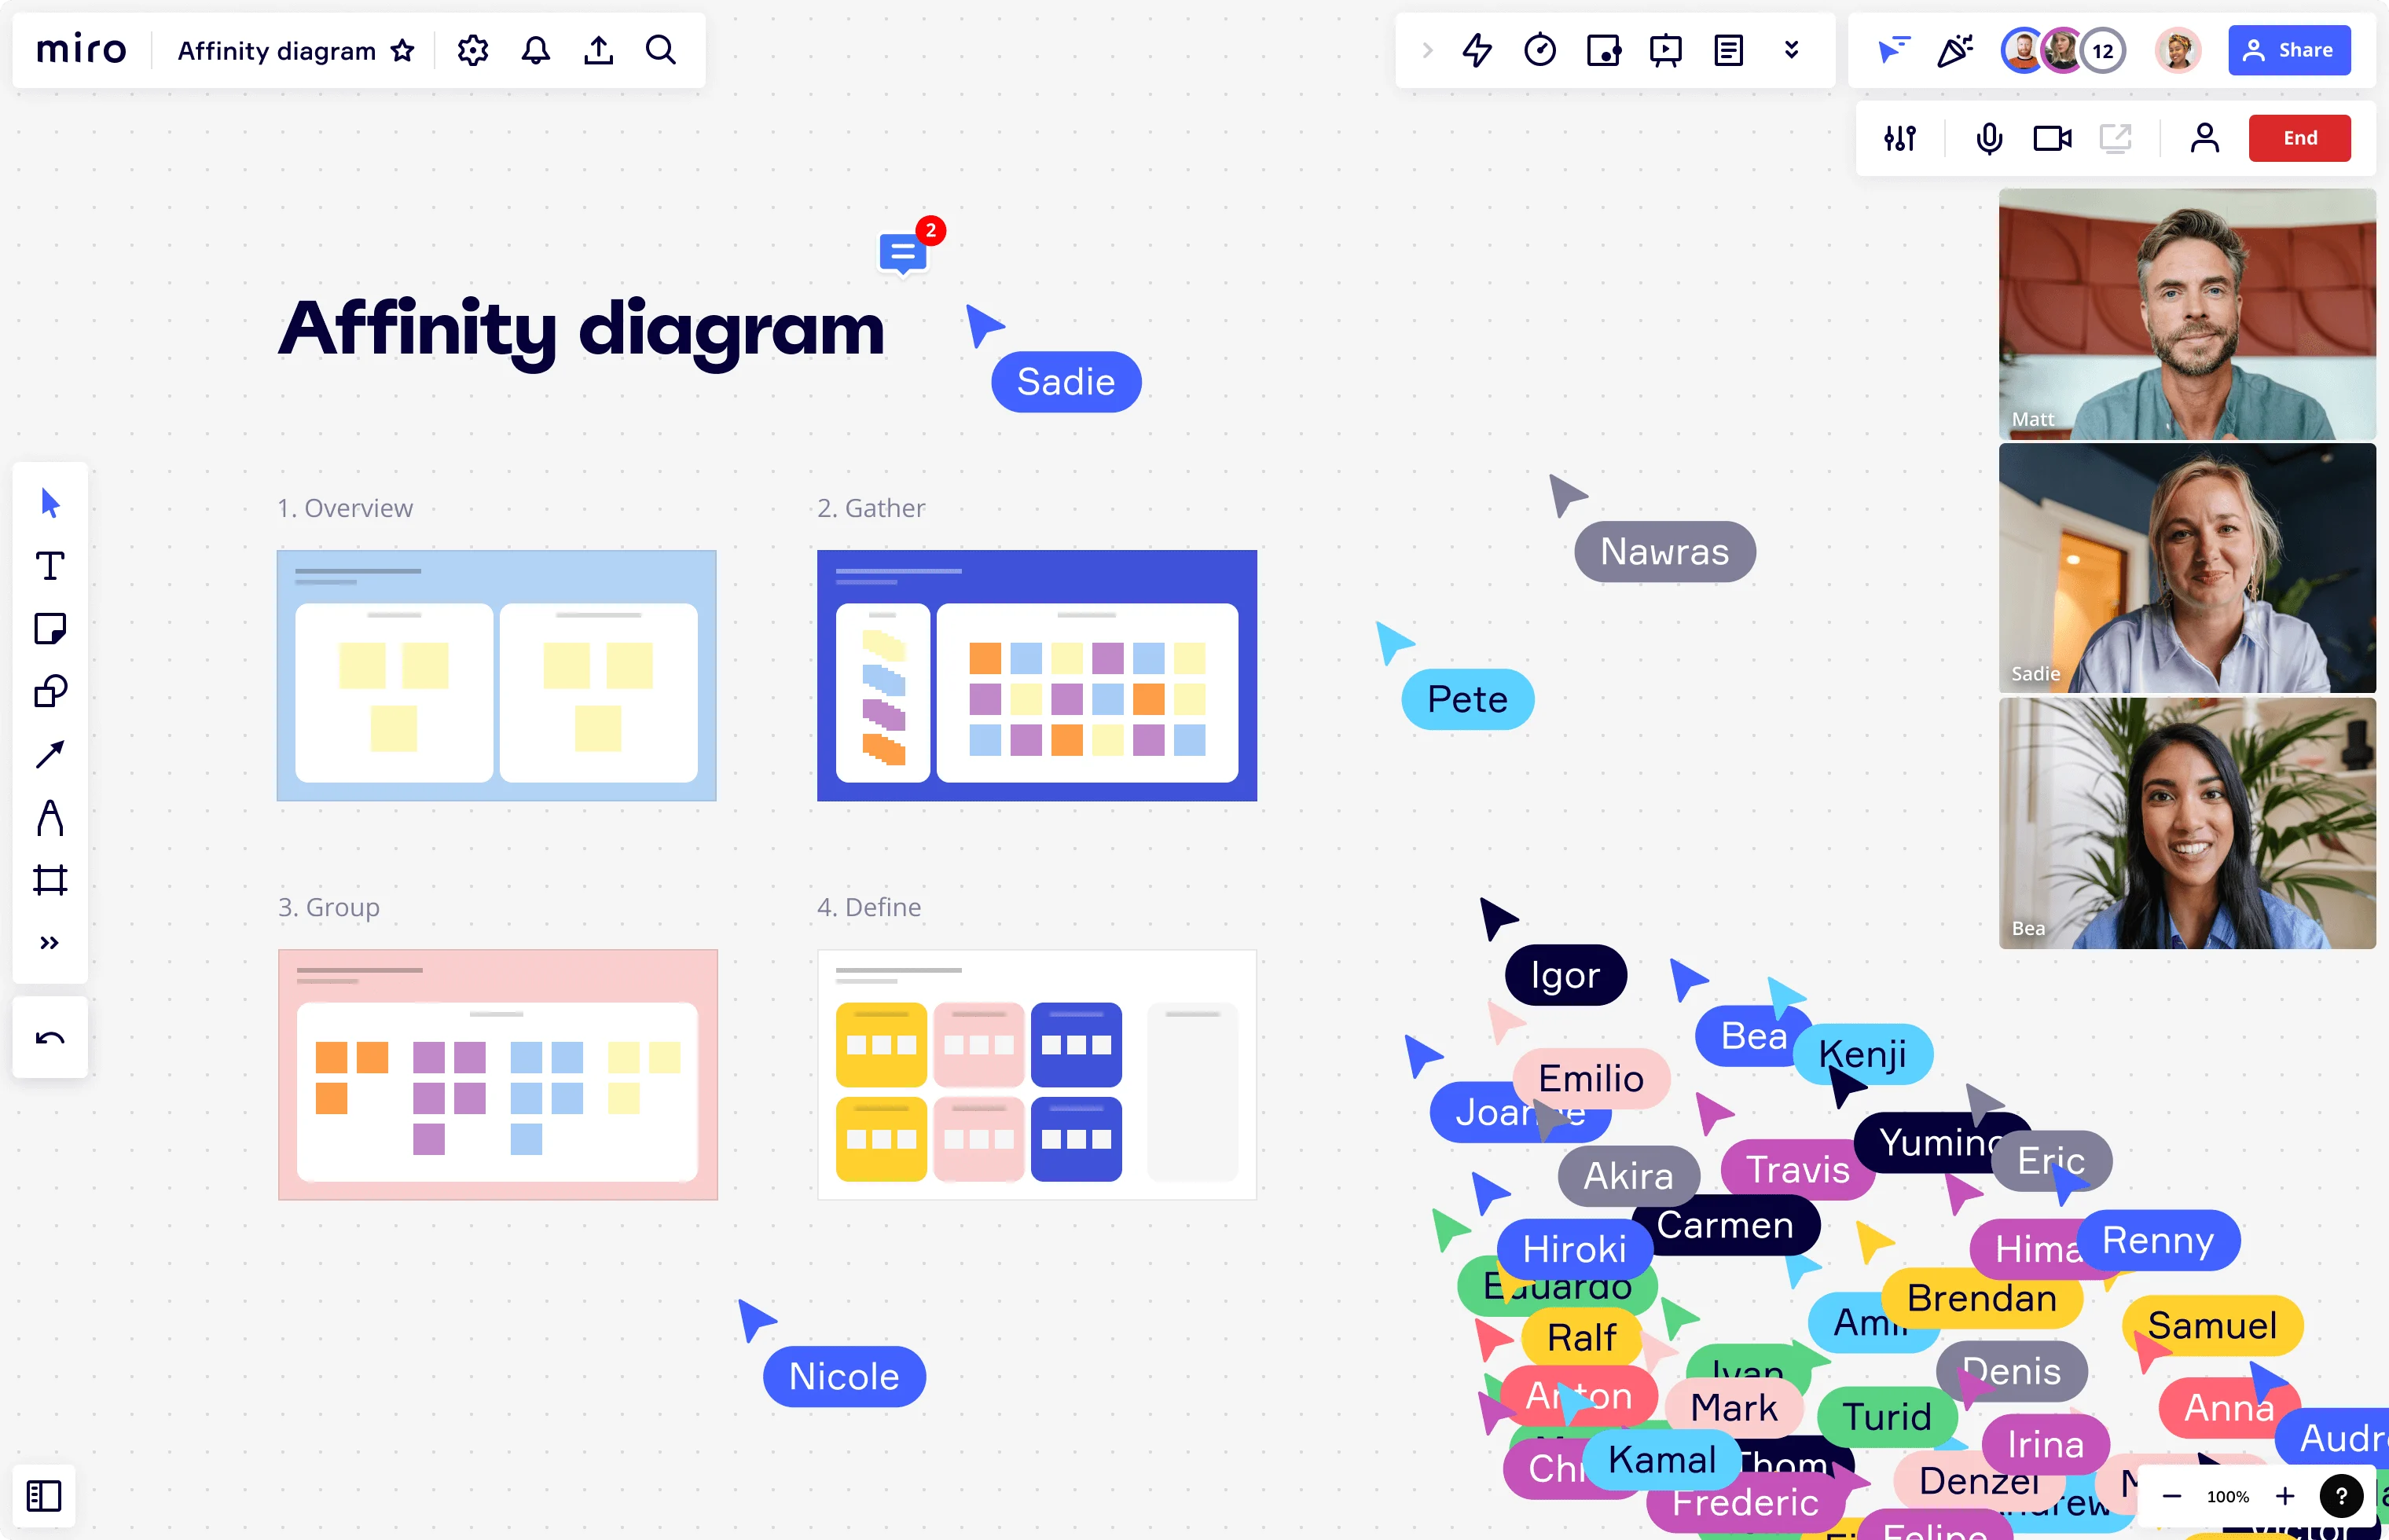Select the '2. Gather' step thumbnail
Viewport: 2389px width, 1540px height.
[1038, 675]
